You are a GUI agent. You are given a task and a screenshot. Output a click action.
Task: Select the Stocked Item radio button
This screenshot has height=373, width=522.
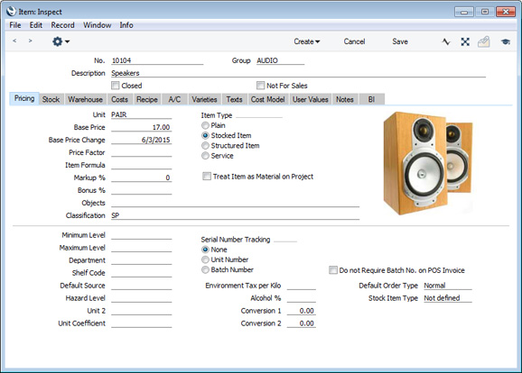click(205, 135)
